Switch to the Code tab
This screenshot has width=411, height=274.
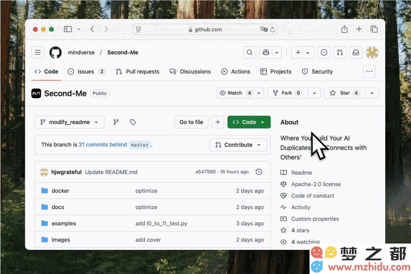pos(47,71)
